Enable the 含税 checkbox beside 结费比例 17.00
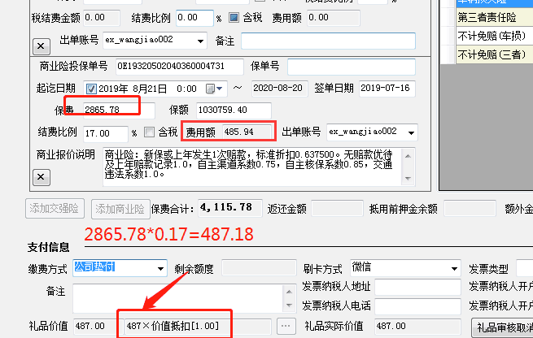This screenshot has height=338, width=533. pyautogui.click(x=149, y=132)
